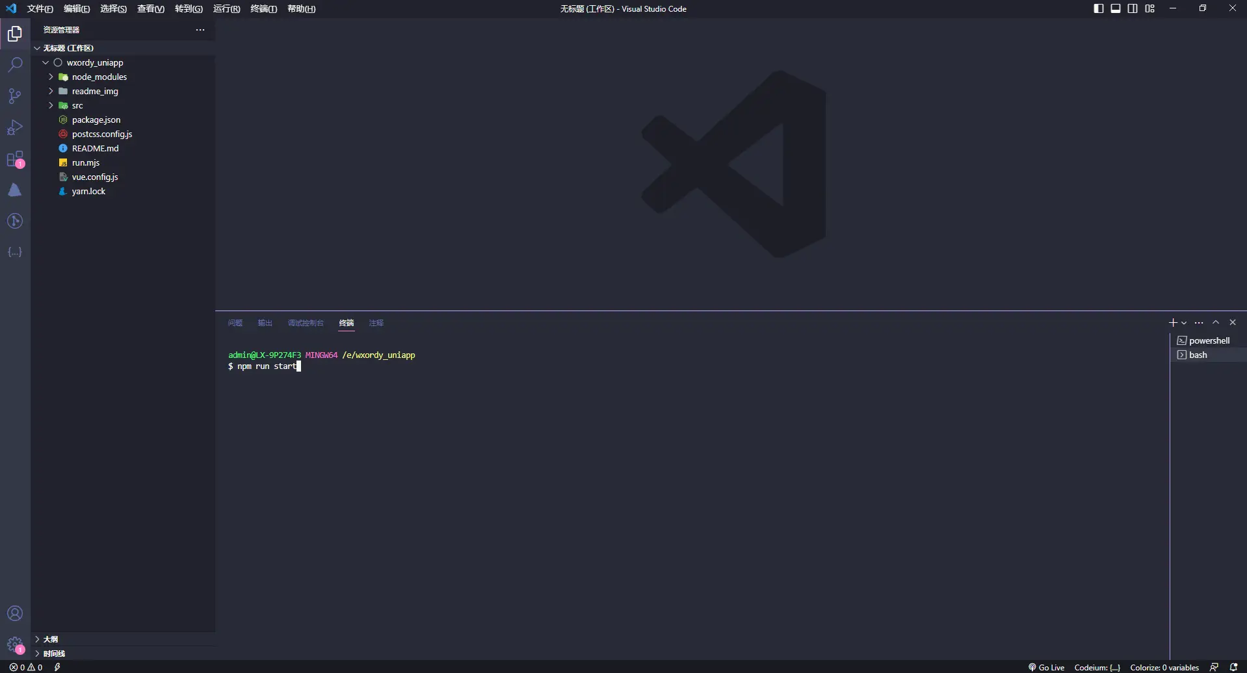Screen dimensions: 1247x673
Task: Expand the node_modules folder
Action: point(51,77)
